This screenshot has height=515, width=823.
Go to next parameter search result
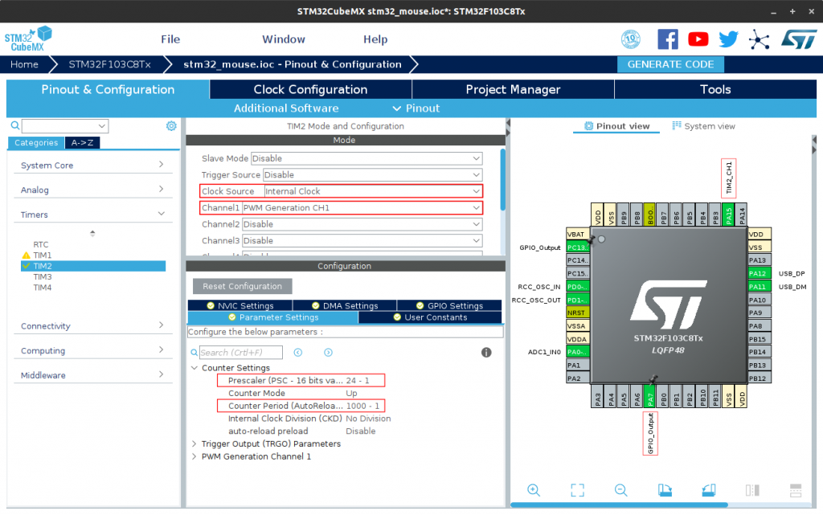coord(328,353)
